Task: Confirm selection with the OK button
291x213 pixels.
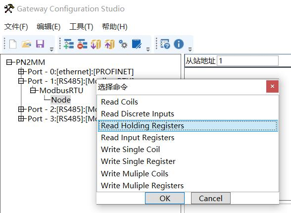Action: coord(165,198)
